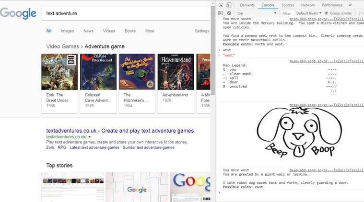The width and height of the screenshot is (364, 202).
Task: Switch to the Elements tab
Action: tap(247, 5)
